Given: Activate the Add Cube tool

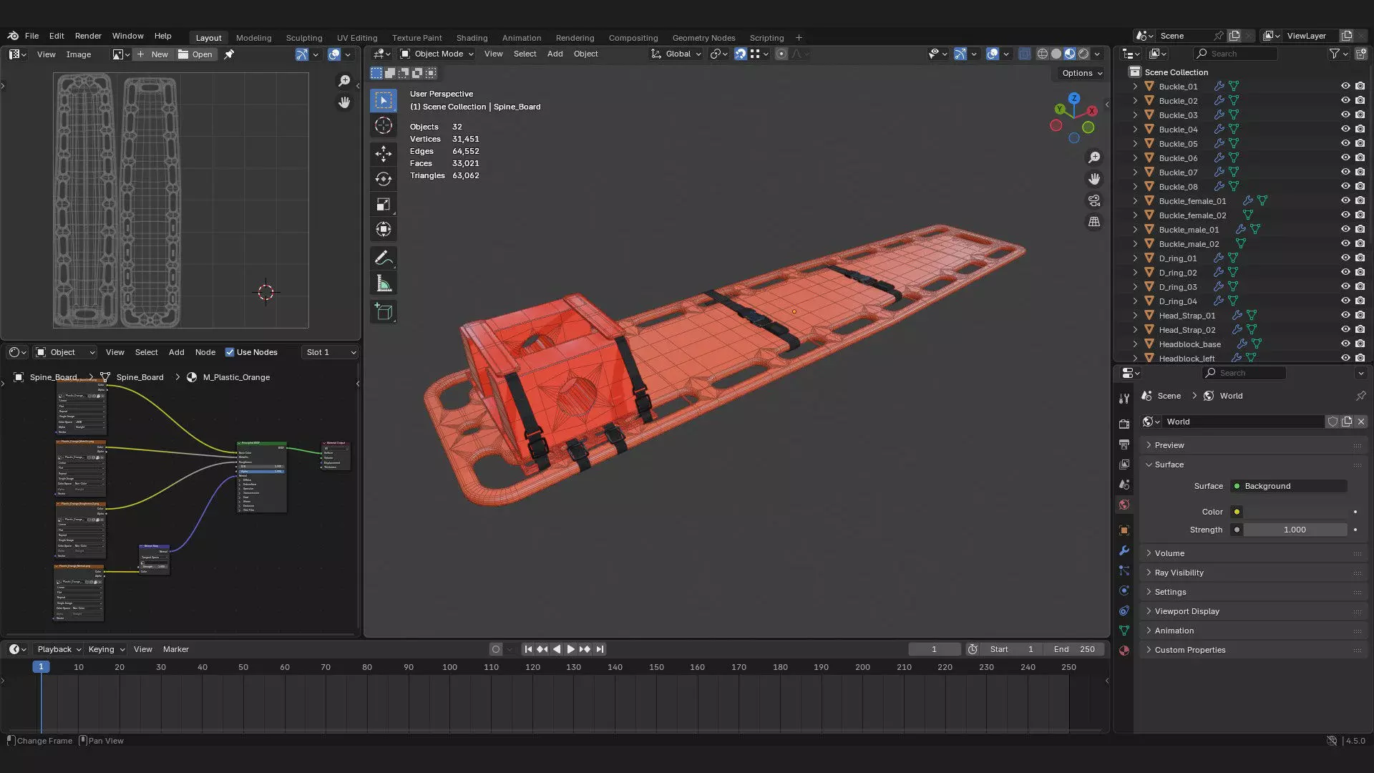Looking at the screenshot, I should click(x=384, y=312).
